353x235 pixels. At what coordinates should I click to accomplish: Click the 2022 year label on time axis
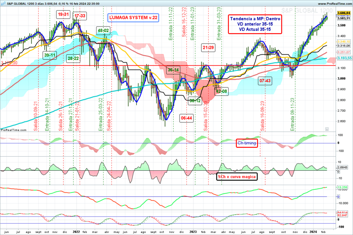coord(76,232)
